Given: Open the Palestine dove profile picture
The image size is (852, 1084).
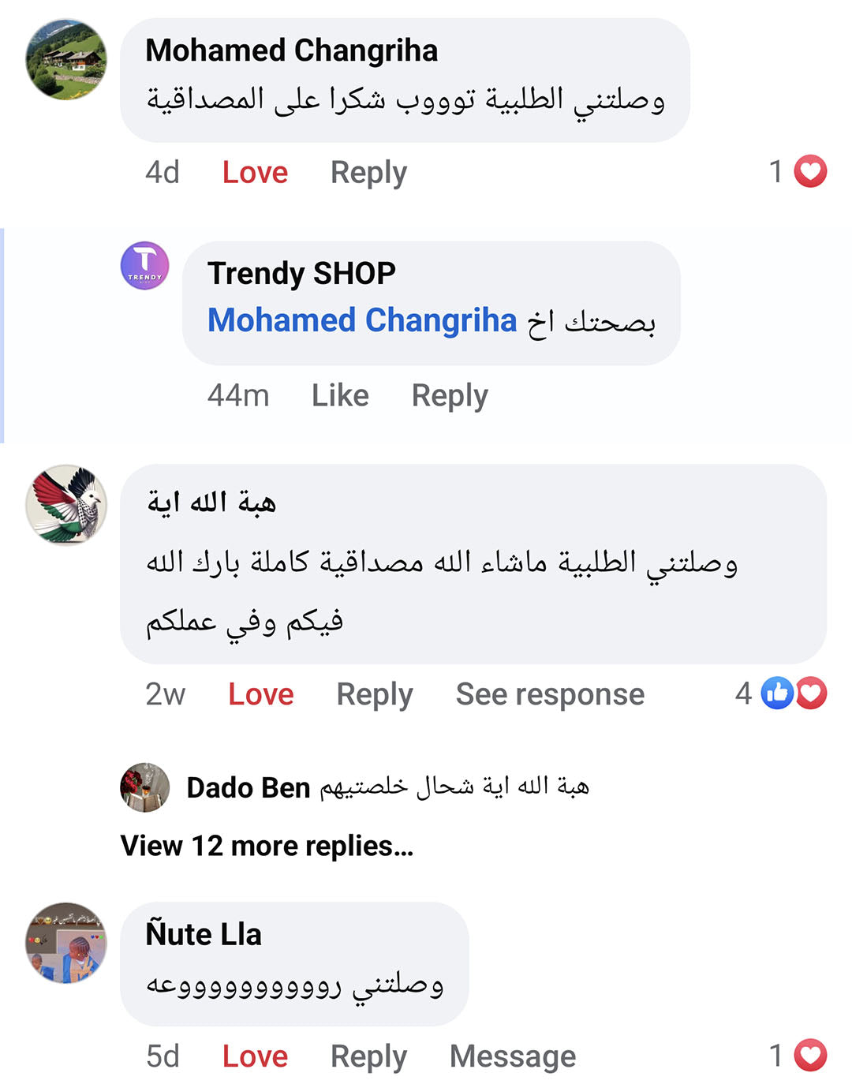Looking at the screenshot, I should tap(66, 505).
